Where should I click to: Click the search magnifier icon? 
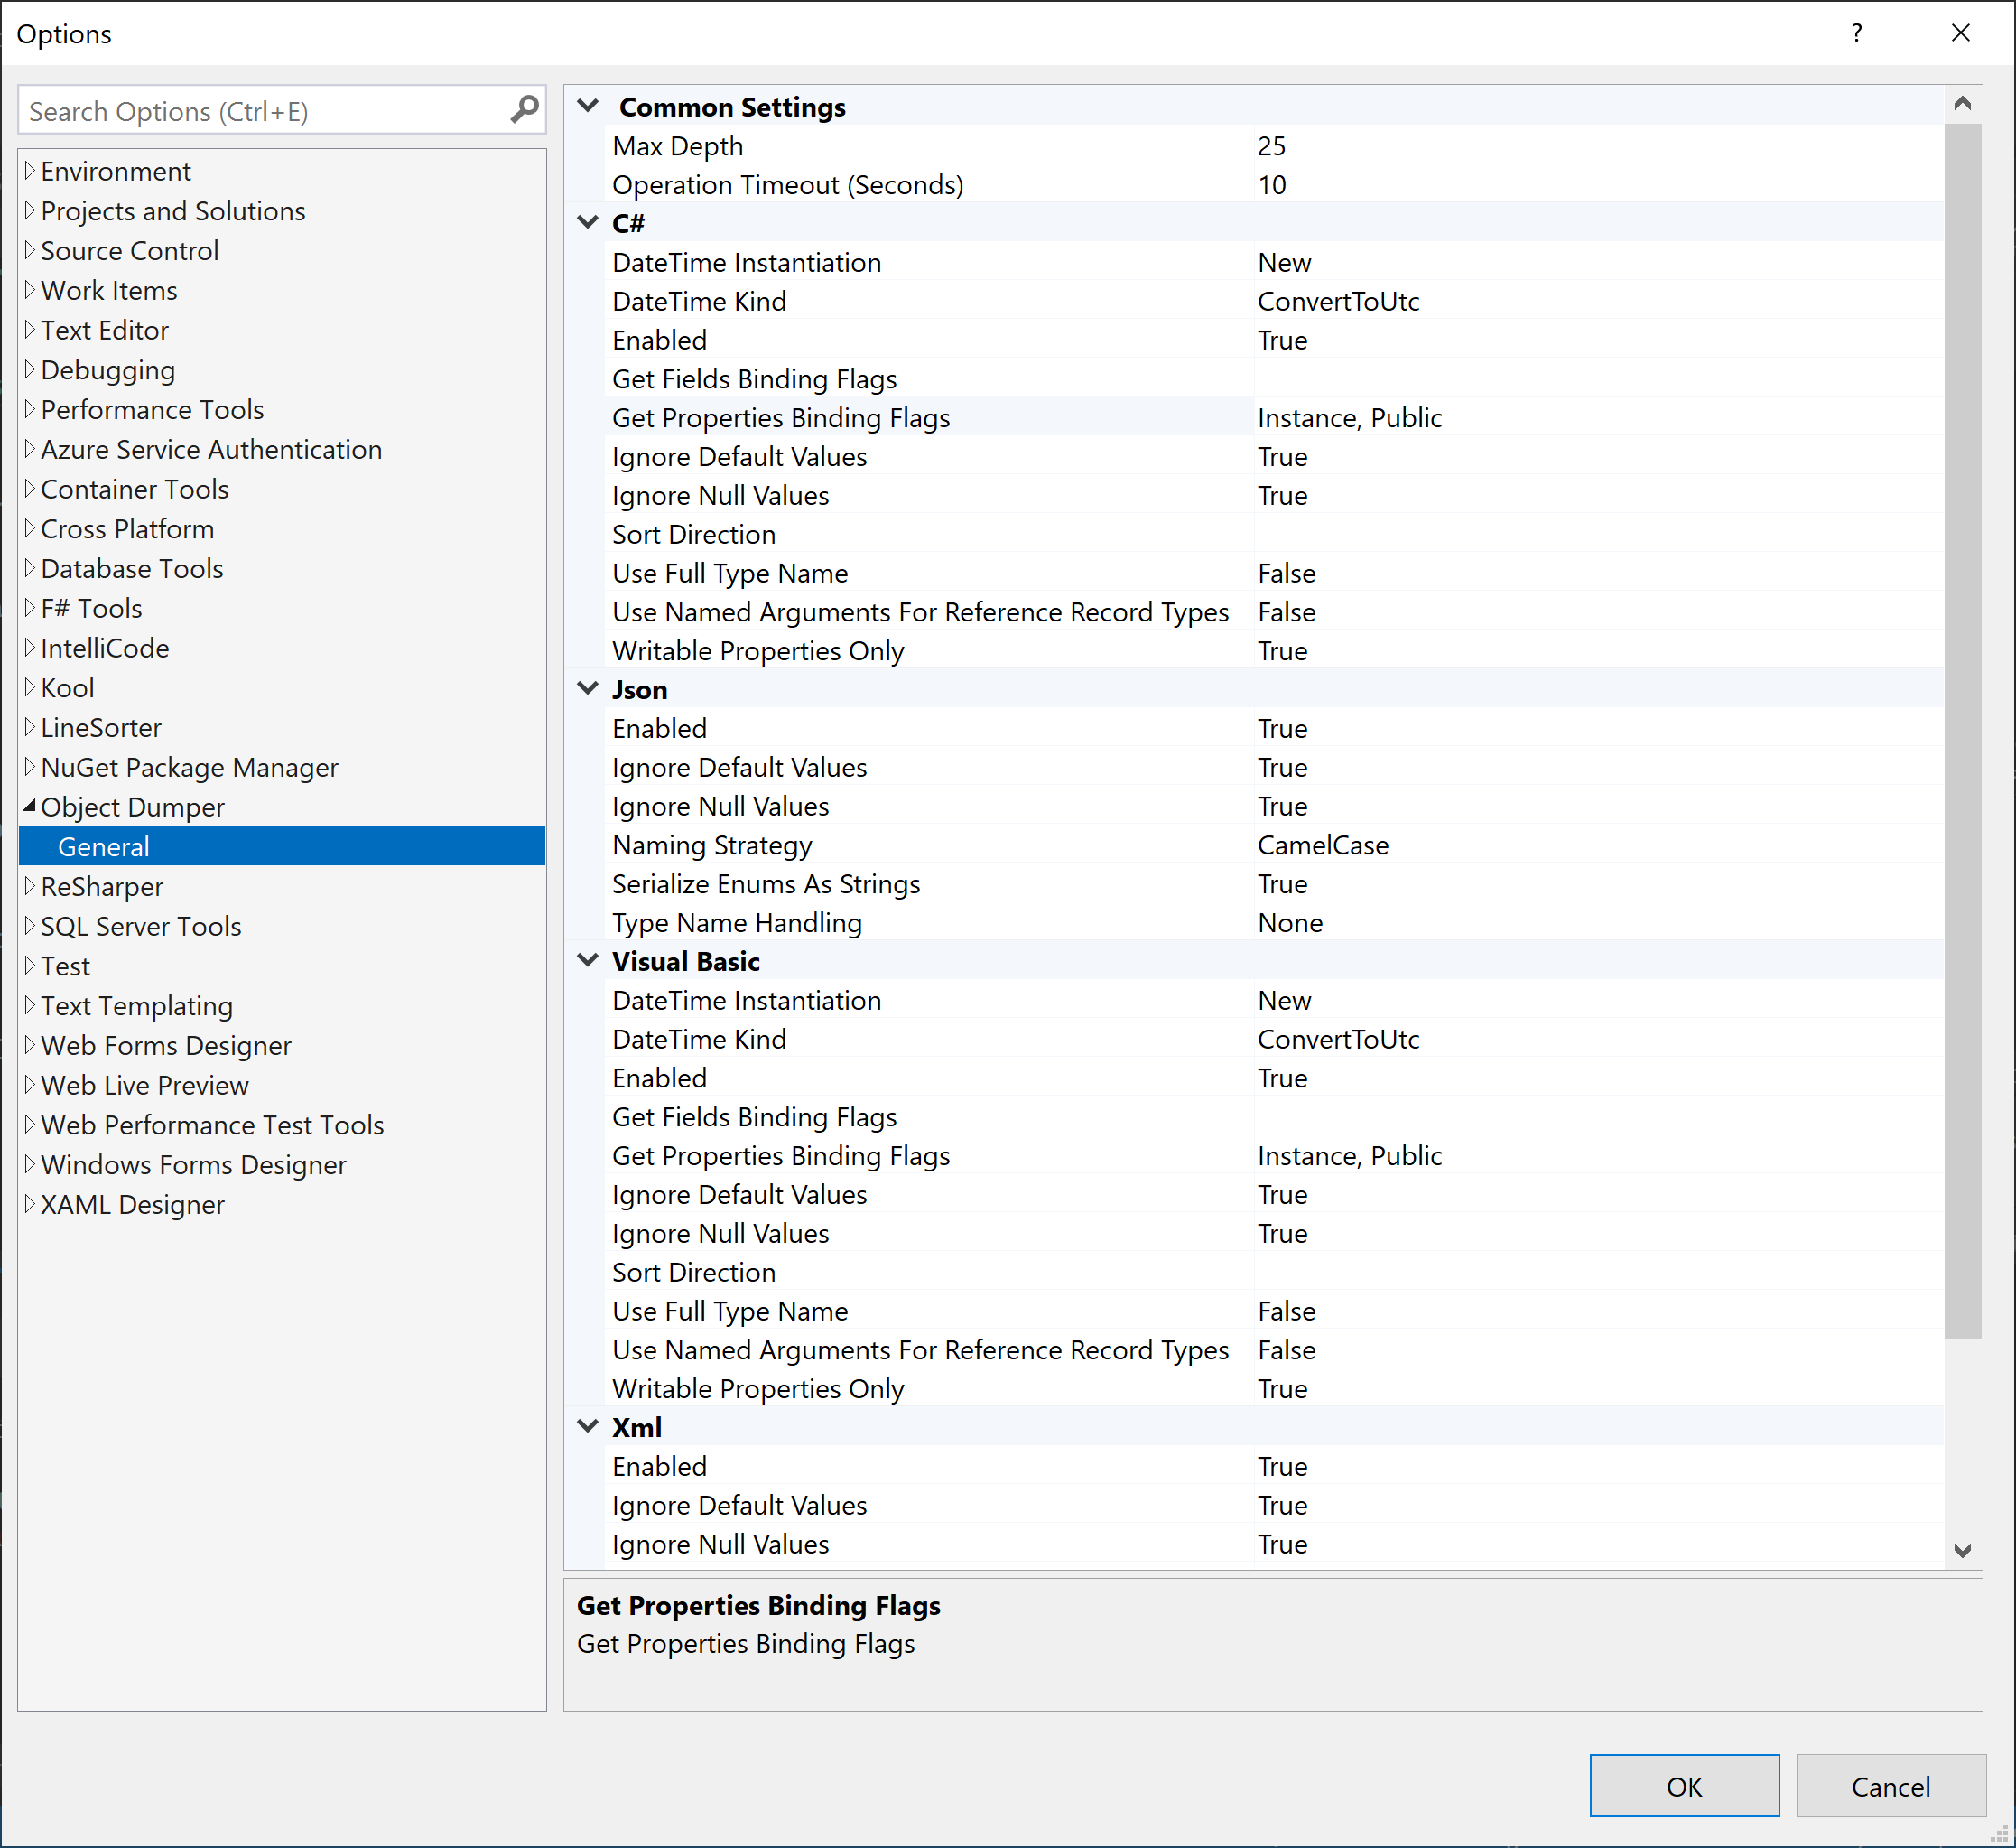523,110
